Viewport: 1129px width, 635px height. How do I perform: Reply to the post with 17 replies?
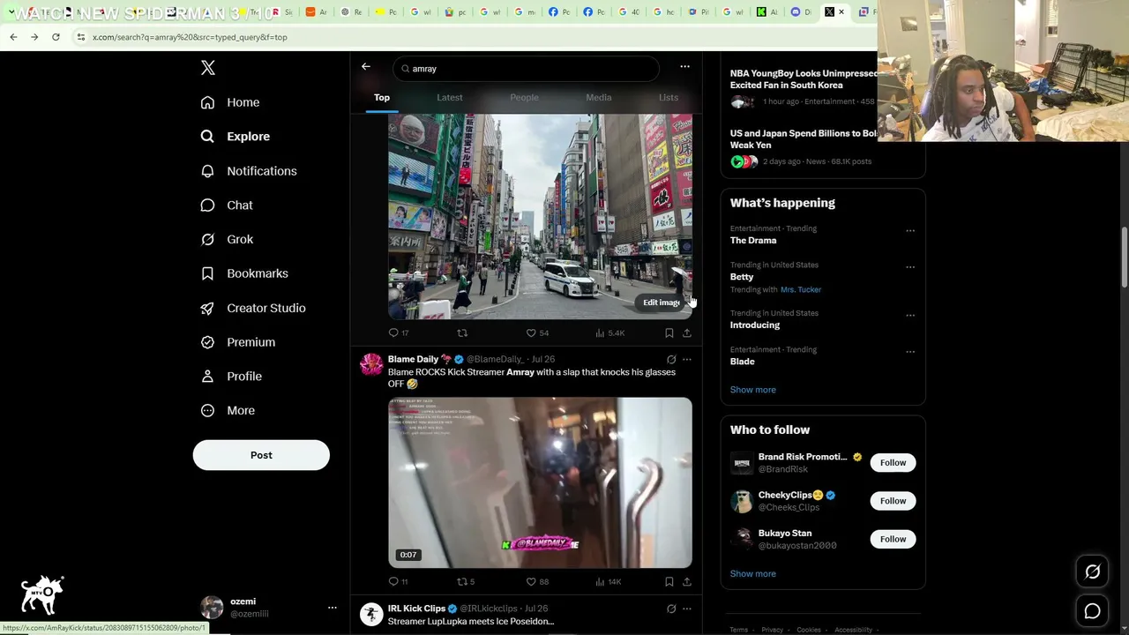pyautogui.click(x=399, y=333)
